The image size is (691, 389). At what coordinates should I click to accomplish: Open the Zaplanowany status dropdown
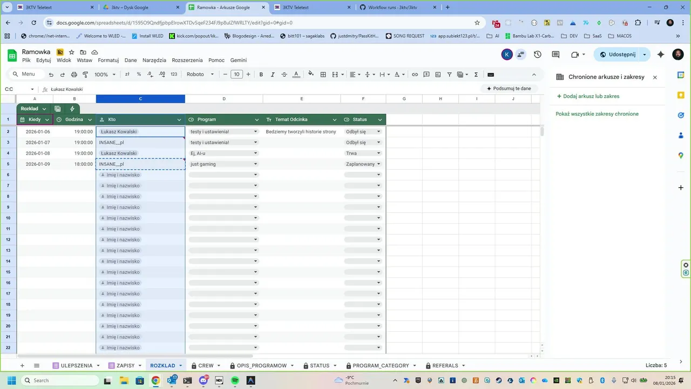tap(378, 164)
